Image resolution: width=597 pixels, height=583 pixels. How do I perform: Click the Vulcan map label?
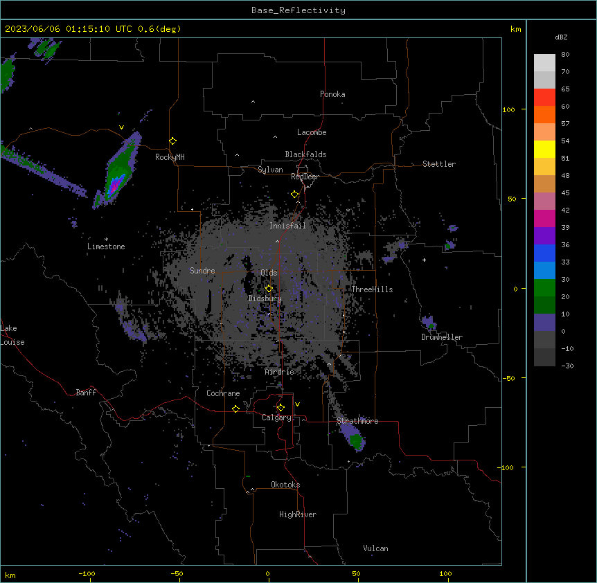pyautogui.click(x=375, y=548)
